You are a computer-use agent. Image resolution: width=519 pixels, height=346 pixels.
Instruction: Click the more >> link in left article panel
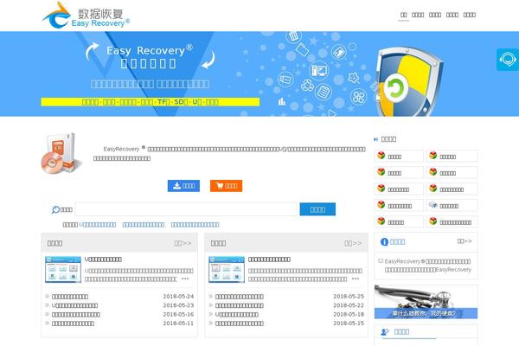(183, 243)
